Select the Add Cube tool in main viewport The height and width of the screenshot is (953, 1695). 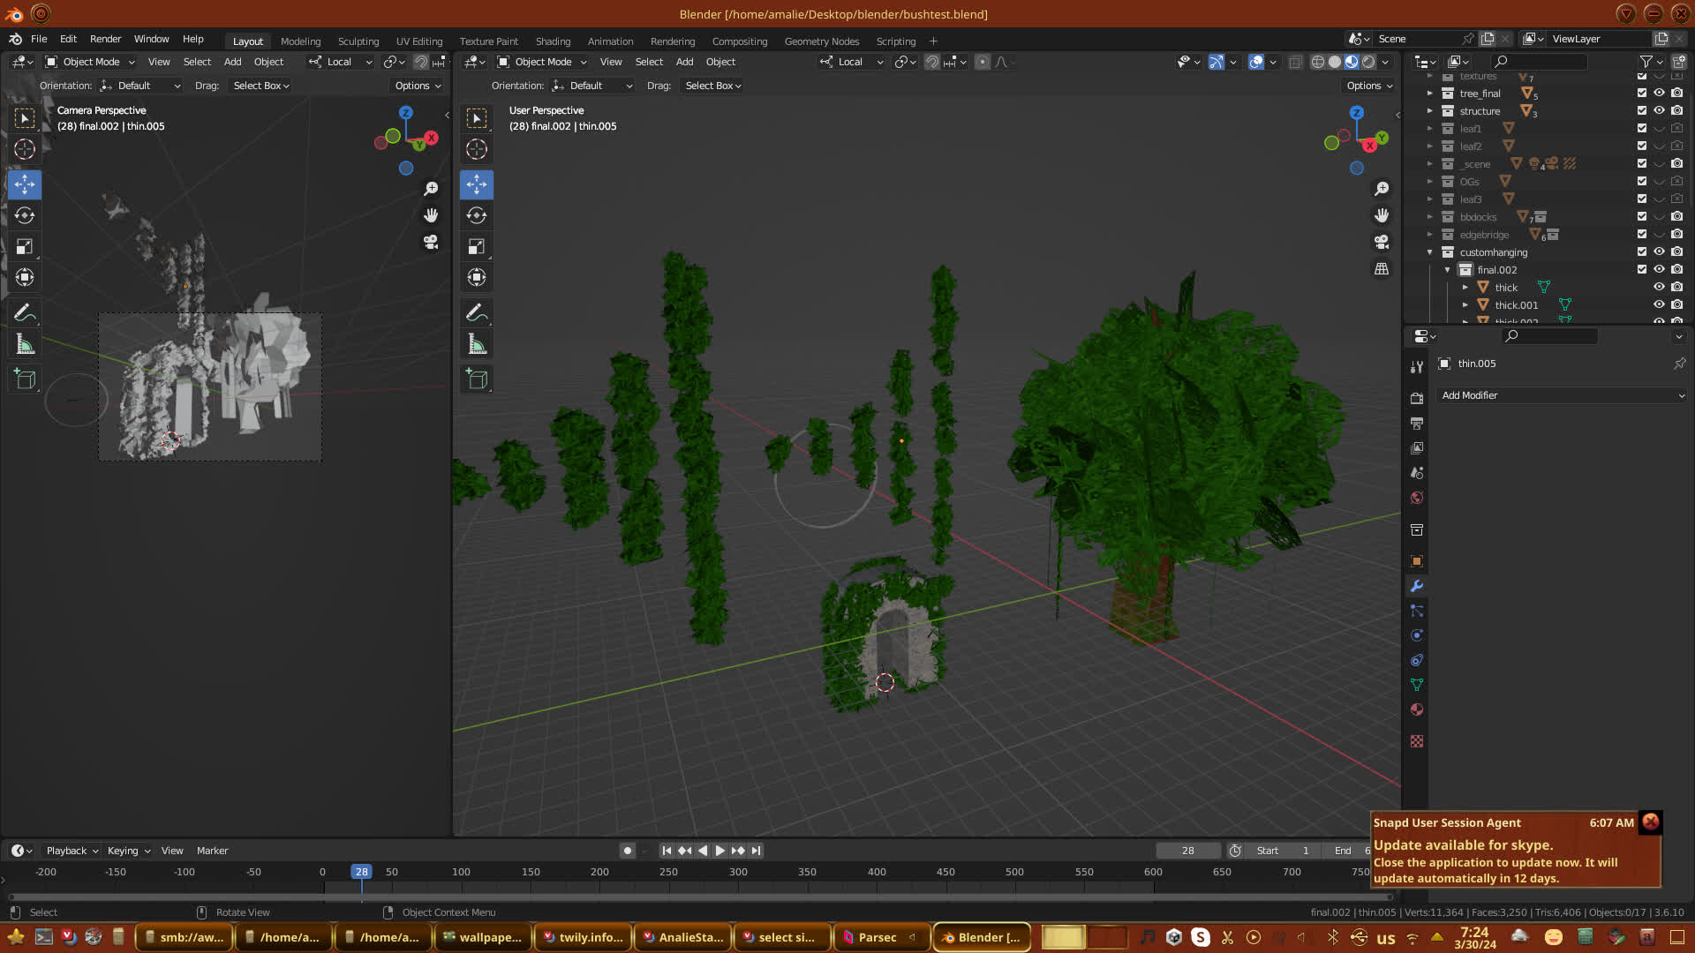click(x=477, y=379)
